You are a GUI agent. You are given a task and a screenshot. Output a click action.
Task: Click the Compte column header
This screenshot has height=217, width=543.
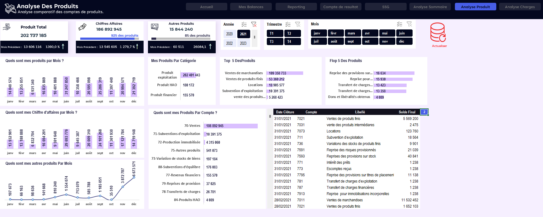(311, 112)
